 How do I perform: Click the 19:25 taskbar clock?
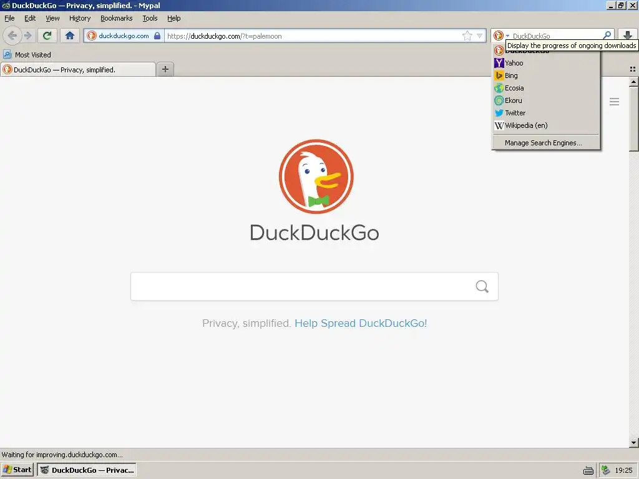coord(623,470)
